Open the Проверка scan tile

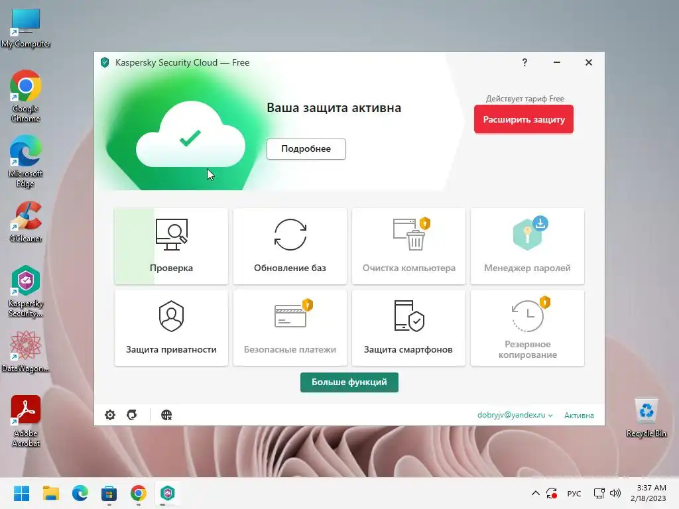tap(171, 246)
